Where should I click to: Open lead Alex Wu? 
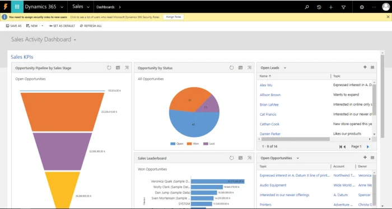coord(266,85)
